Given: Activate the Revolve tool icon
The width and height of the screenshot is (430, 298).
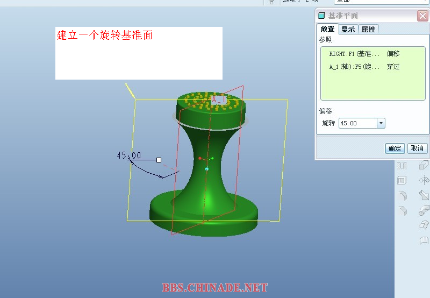Looking at the screenshot, I should point(424,180).
